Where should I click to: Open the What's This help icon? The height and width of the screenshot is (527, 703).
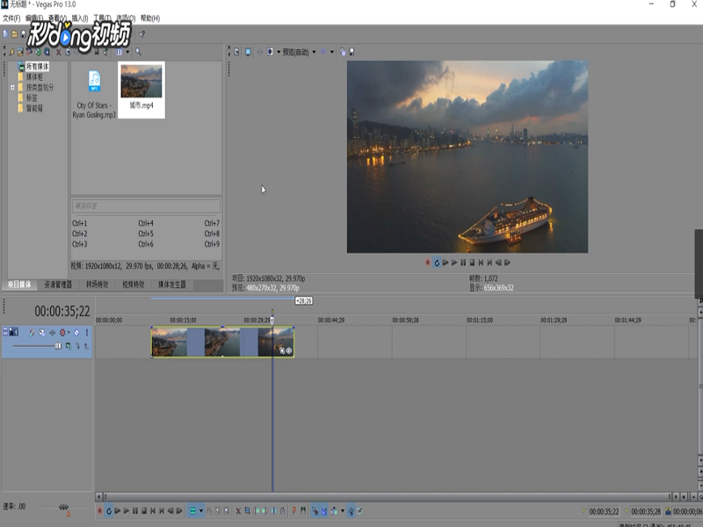[141, 34]
